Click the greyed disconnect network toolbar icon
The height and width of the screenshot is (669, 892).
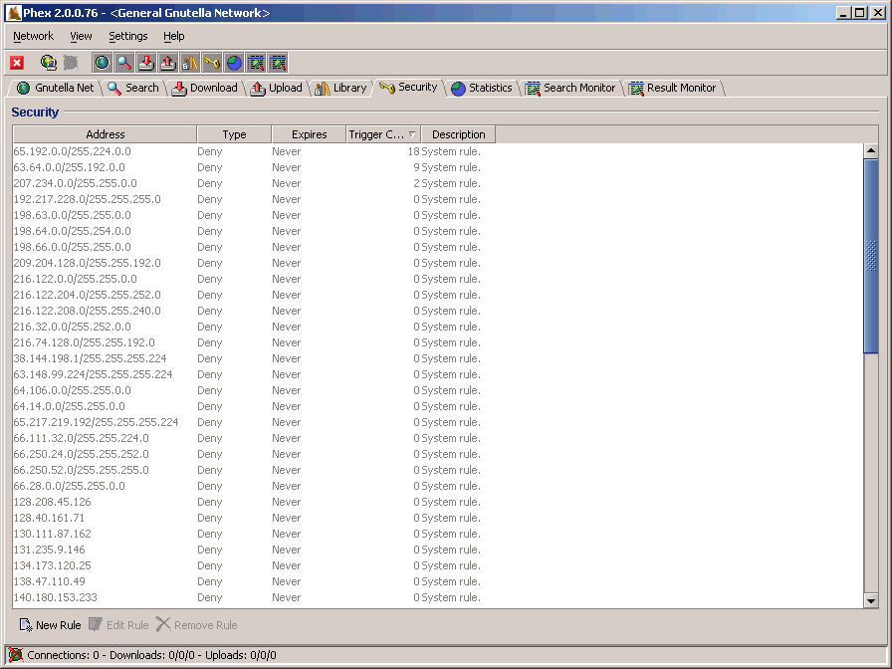[71, 63]
